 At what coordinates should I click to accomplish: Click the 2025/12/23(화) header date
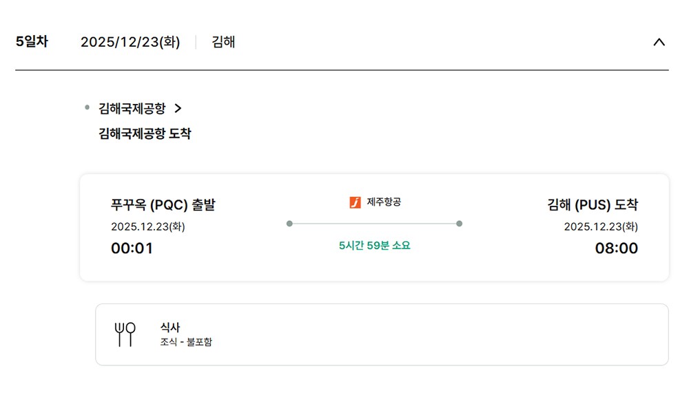coord(130,42)
